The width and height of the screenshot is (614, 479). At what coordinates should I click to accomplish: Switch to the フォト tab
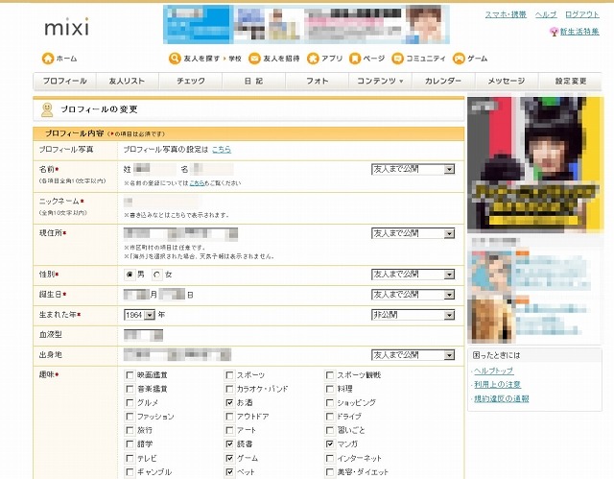pos(318,81)
